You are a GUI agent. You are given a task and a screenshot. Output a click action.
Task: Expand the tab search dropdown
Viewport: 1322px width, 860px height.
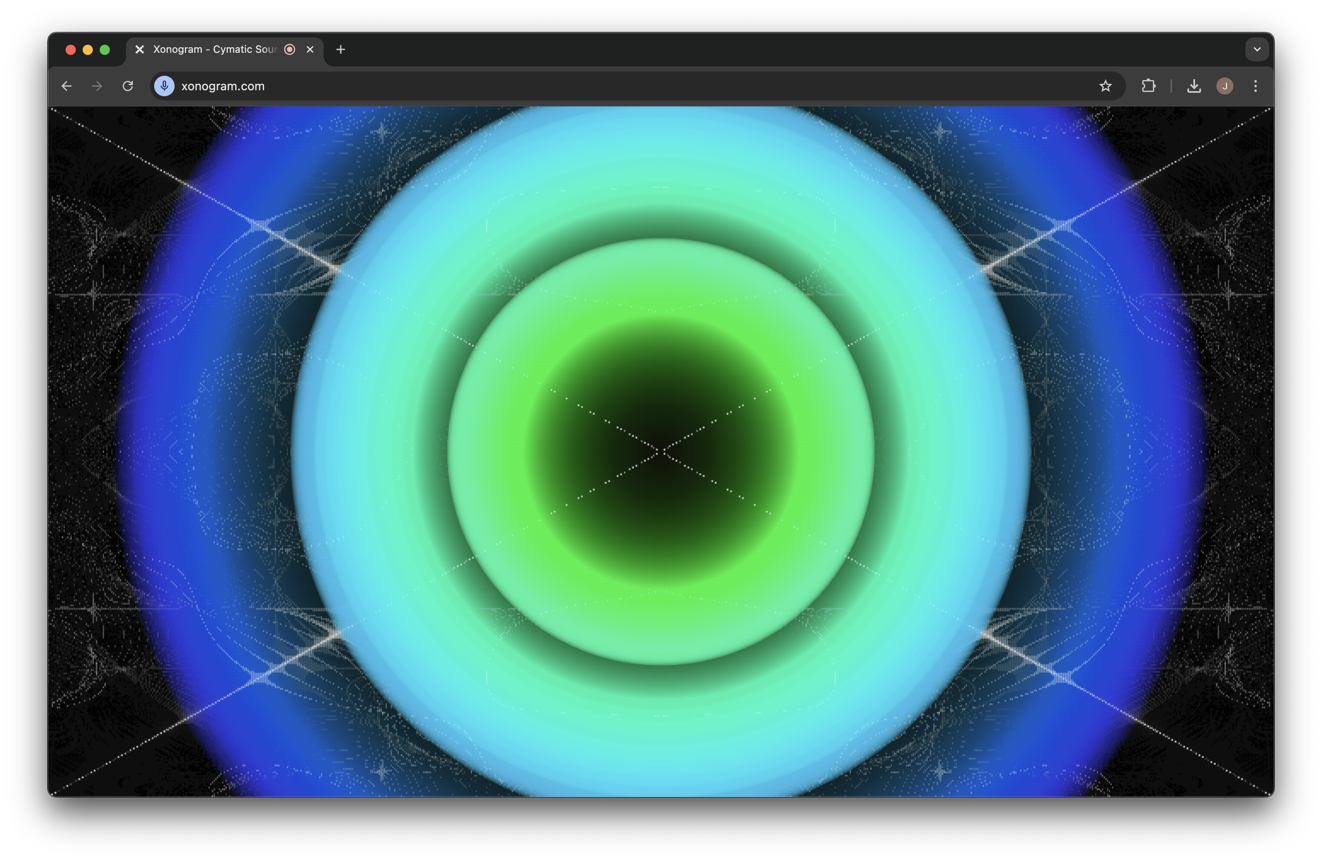pyautogui.click(x=1257, y=49)
